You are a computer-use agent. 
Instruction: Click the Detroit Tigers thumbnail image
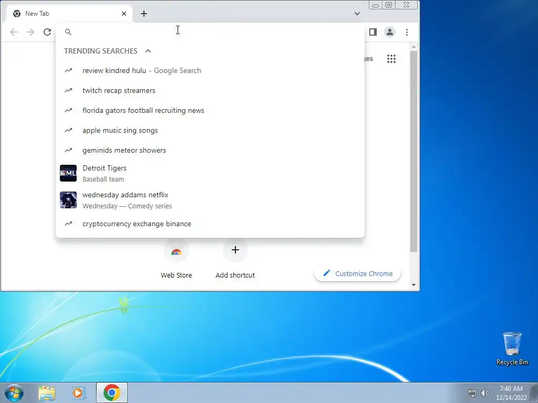tap(68, 173)
